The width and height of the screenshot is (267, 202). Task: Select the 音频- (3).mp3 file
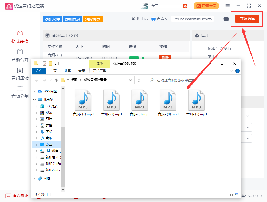pyautogui.click(x=140, y=103)
